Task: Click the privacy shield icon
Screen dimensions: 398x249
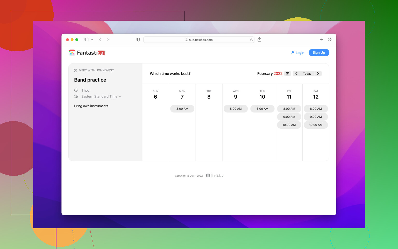Action: pyautogui.click(x=138, y=40)
